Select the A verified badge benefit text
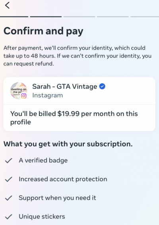 tap(43, 160)
